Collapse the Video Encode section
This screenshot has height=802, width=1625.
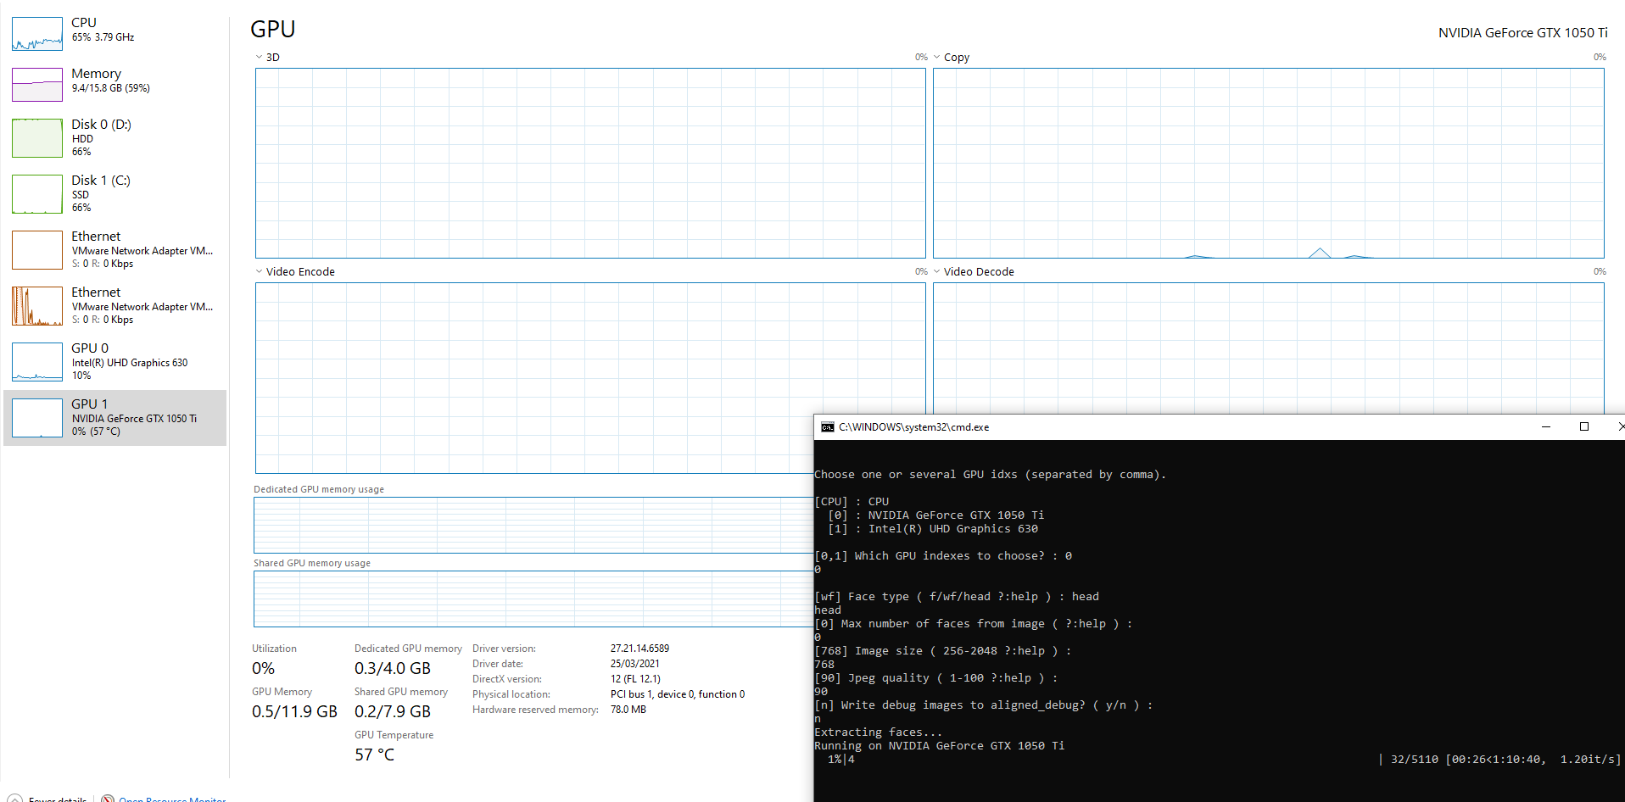point(258,271)
